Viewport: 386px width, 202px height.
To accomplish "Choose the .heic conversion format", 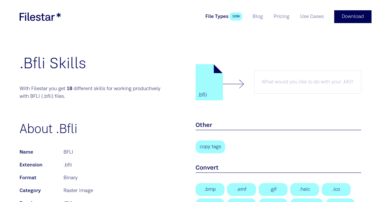I will (x=304, y=189).
